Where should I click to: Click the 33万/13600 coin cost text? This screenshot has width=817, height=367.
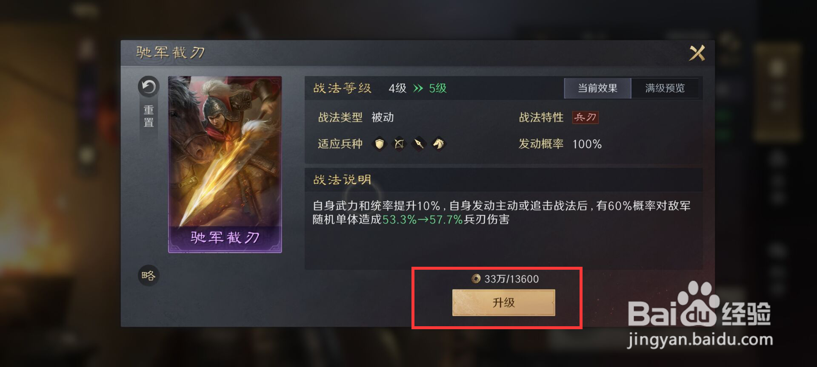[x=511, y=279]
